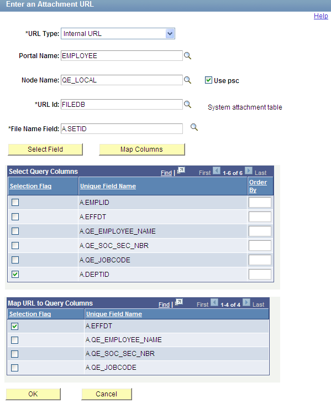Click the Cancel button
This screenshot has height=408, width=331.
point(107,394)
